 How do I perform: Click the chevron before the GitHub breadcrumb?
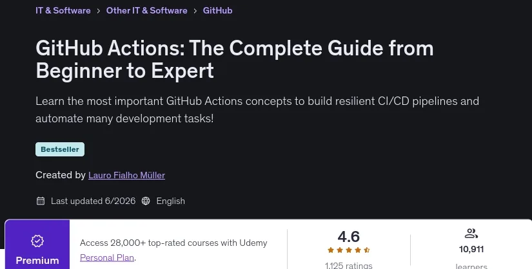[195, 11]
